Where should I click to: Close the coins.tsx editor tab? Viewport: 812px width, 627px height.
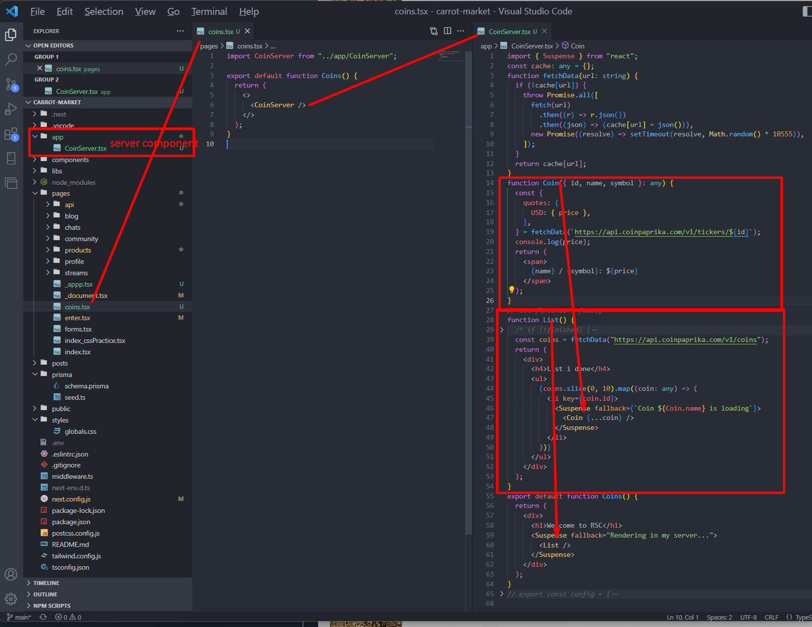click(247, 31)
